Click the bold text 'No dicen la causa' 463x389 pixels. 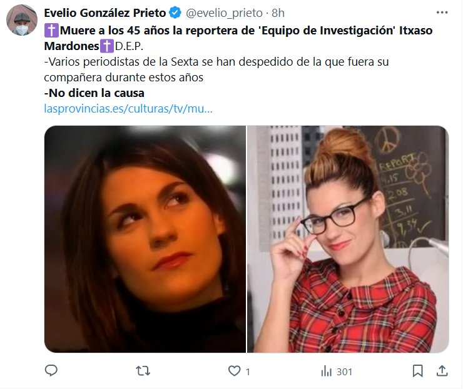[94, 93]
